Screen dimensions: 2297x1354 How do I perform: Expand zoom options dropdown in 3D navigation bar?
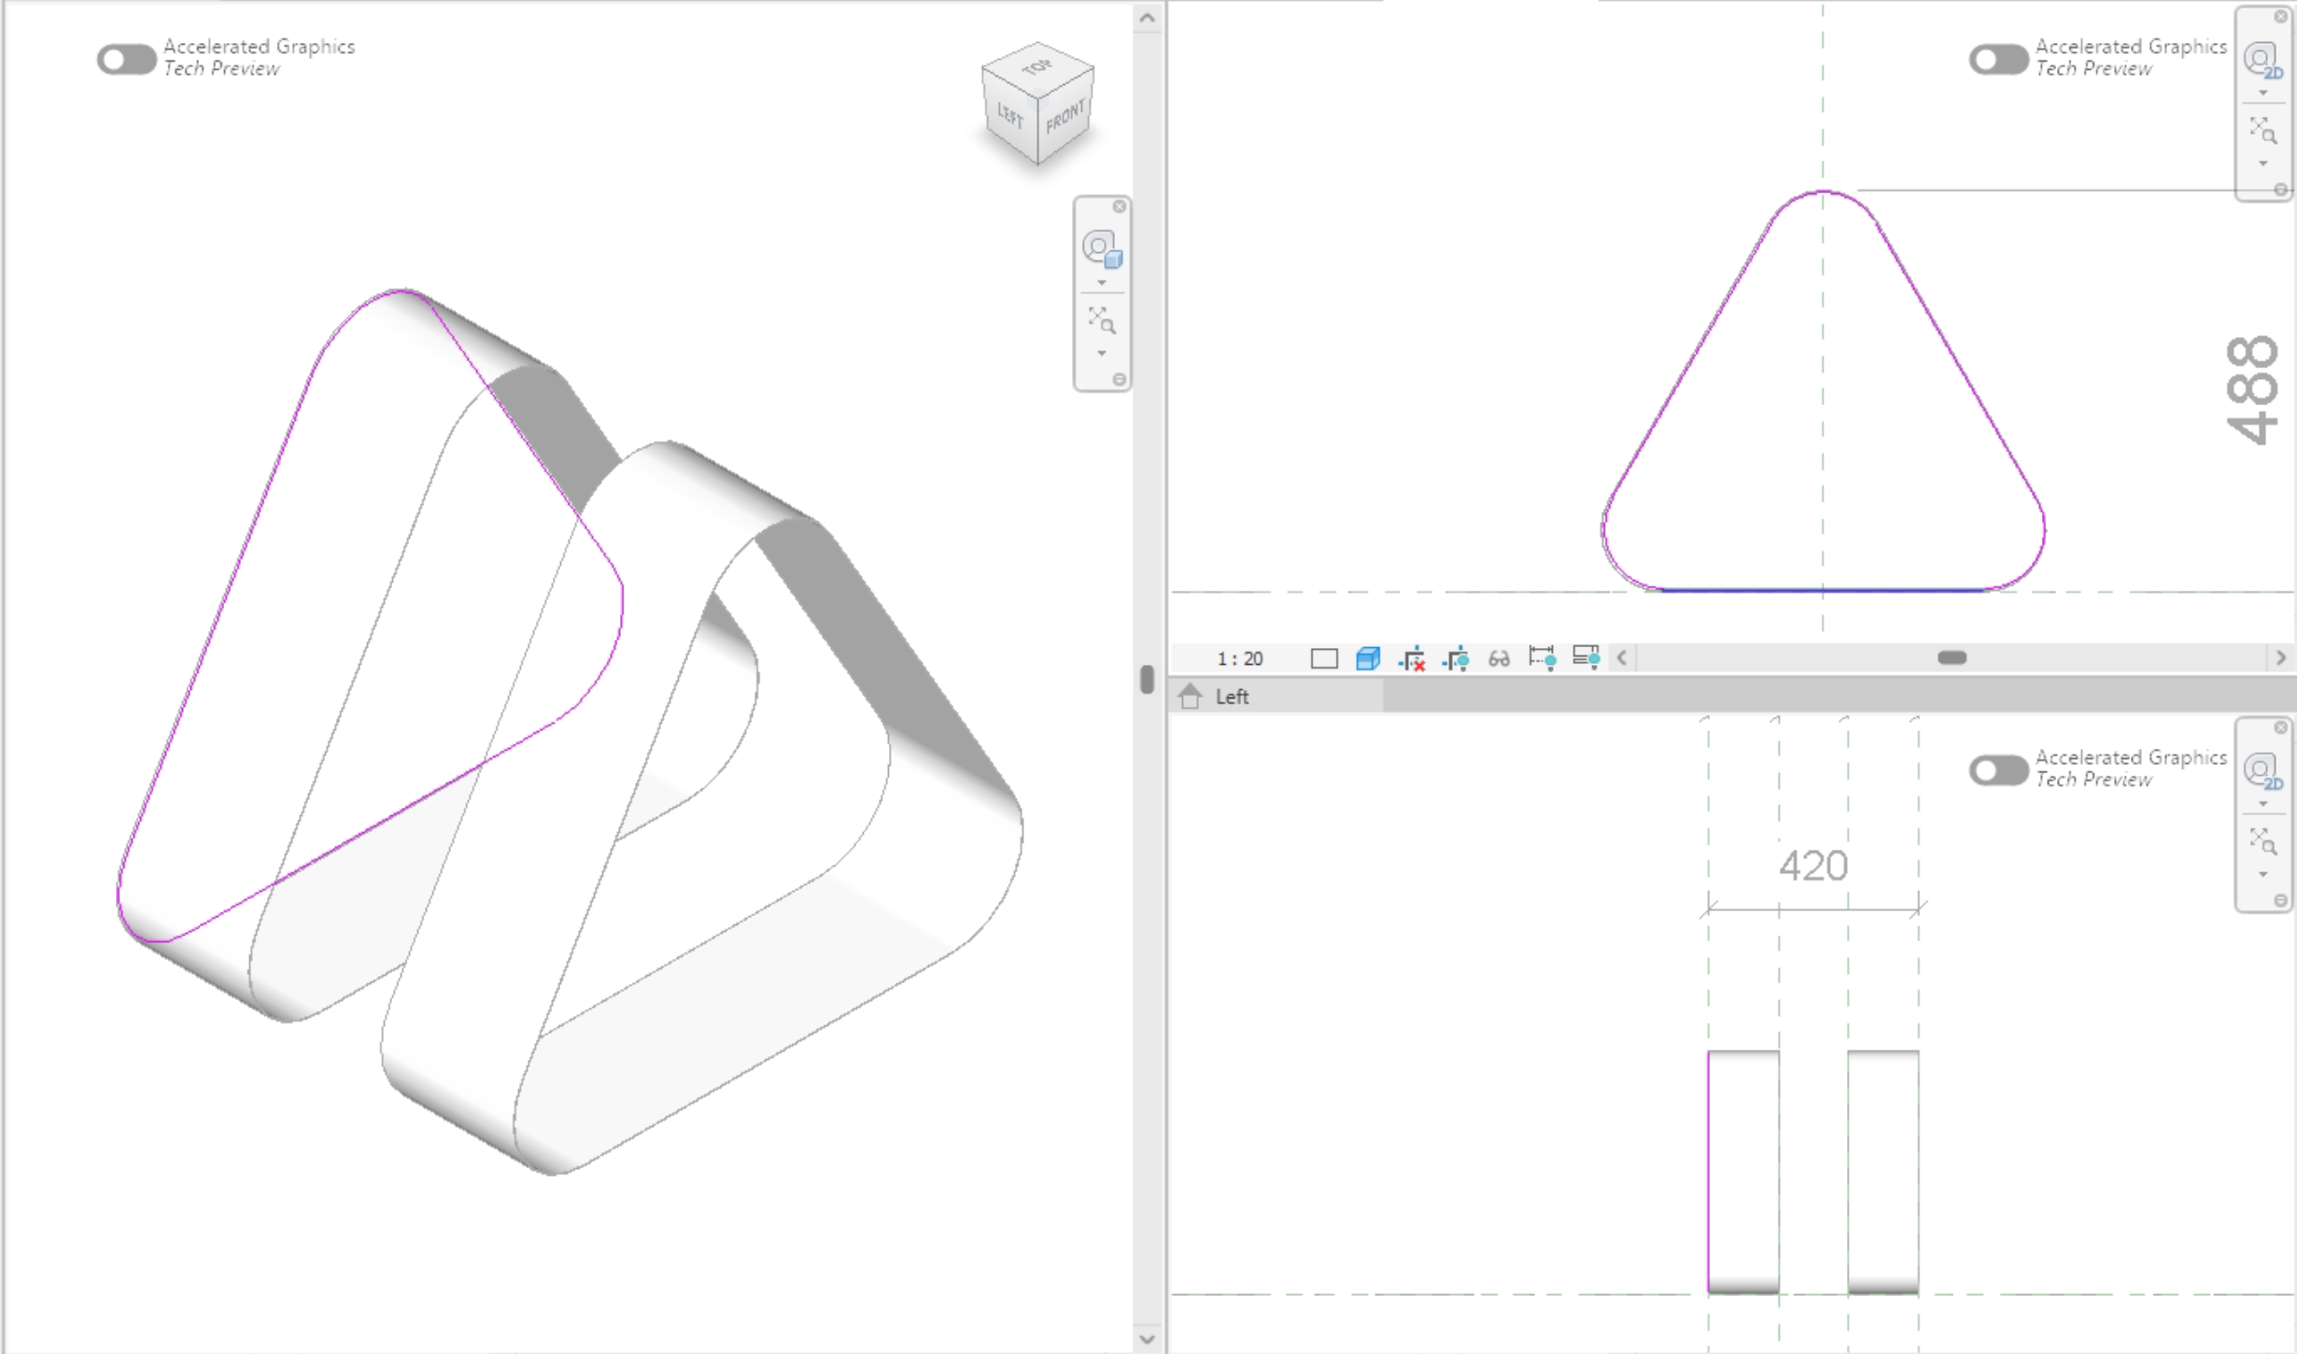pyautogui.click(x=1102, y=354)
